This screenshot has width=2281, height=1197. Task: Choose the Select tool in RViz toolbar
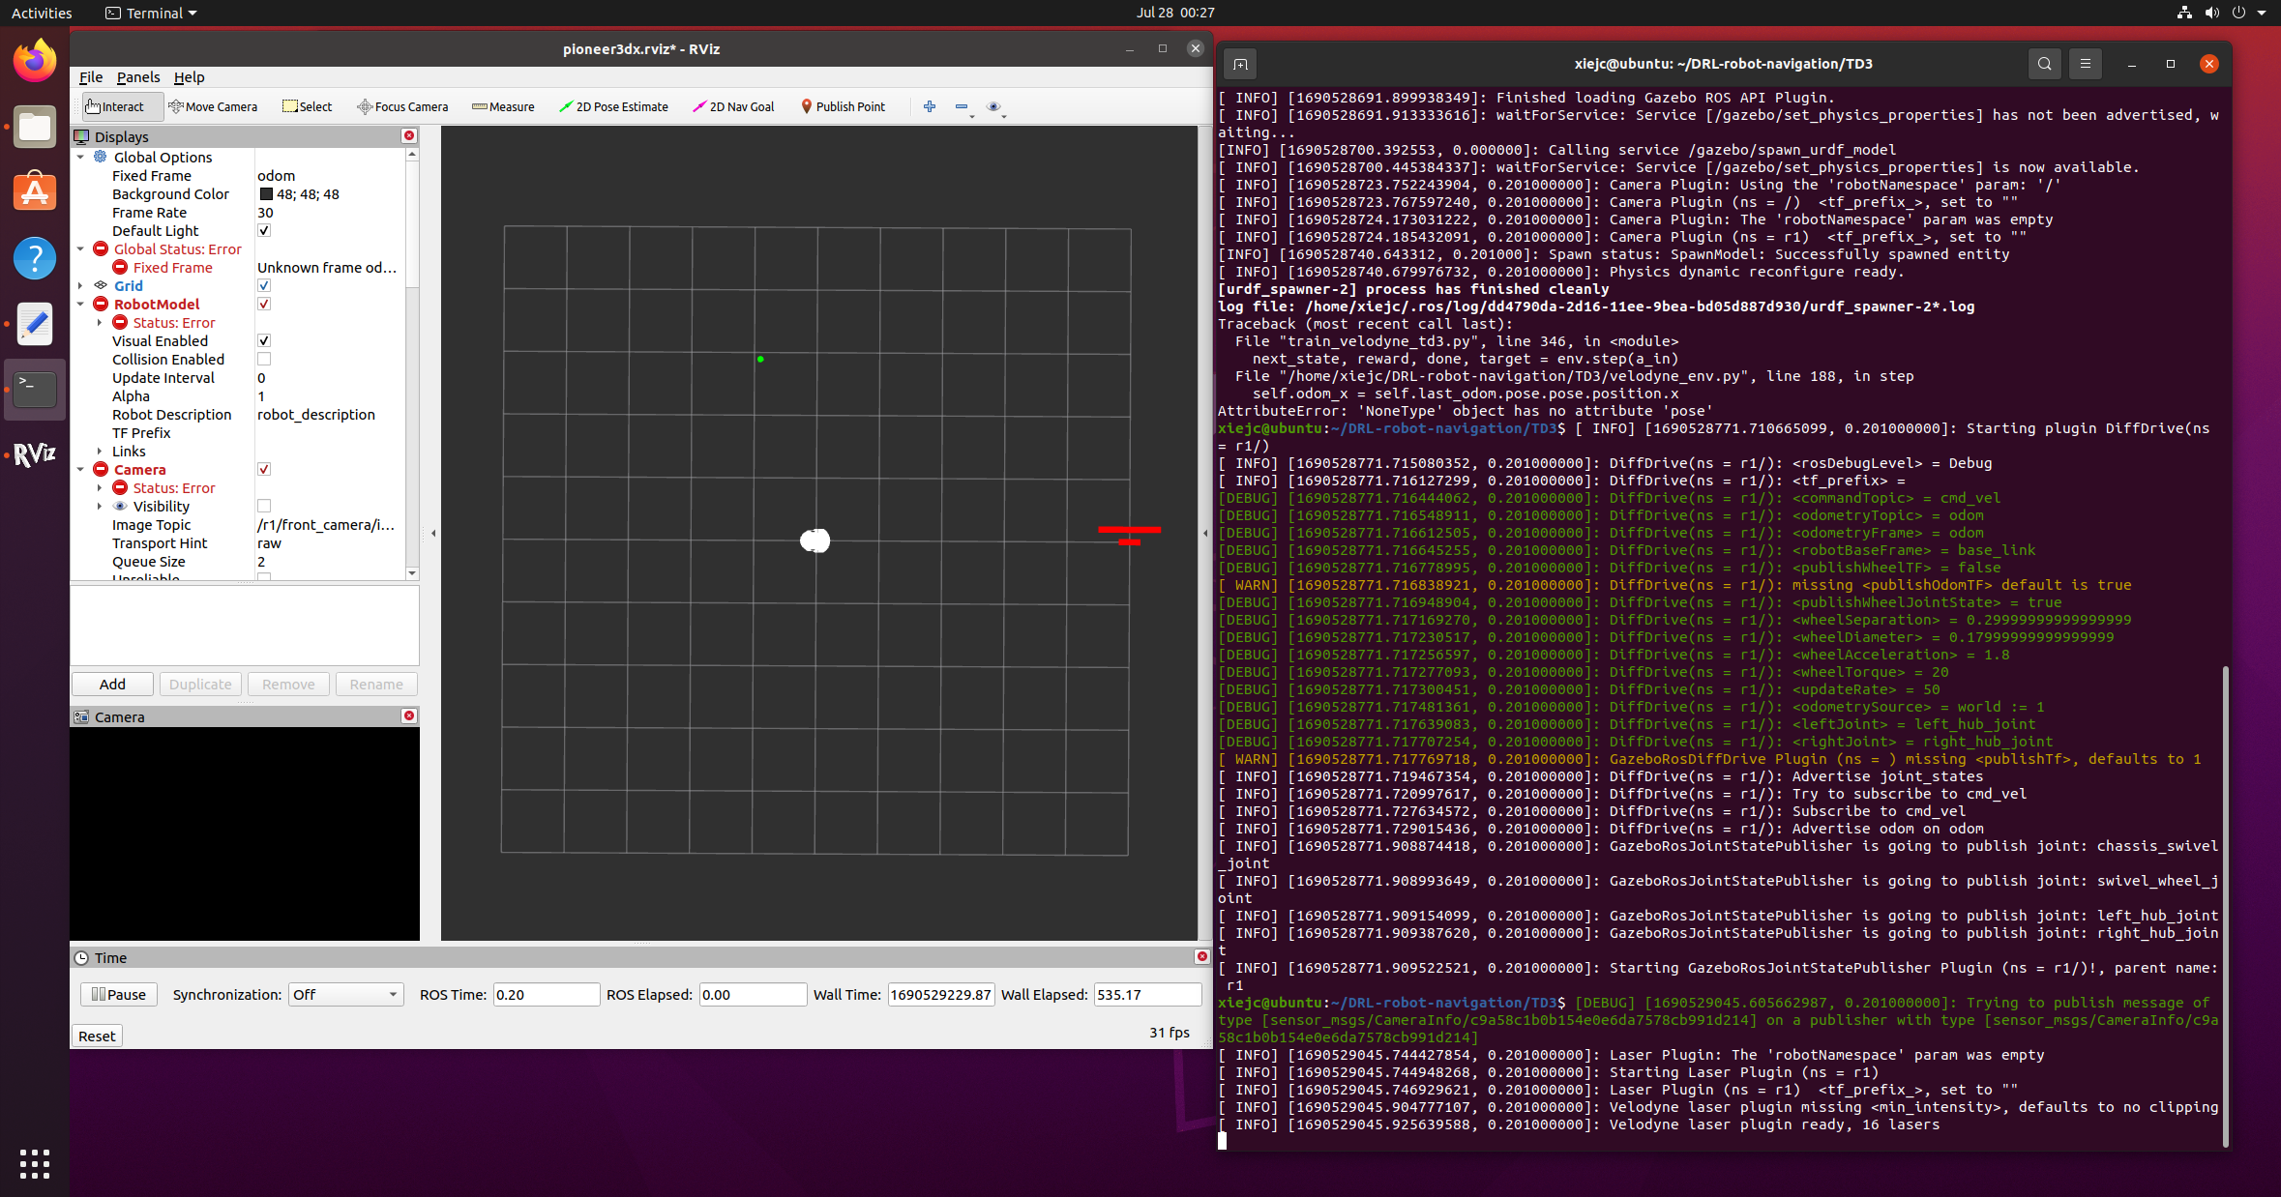coord(307,106)
